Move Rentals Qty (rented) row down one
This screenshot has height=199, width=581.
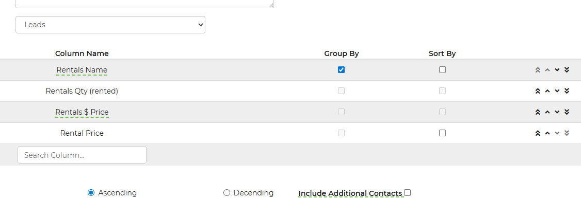click(x=557, y=91)
